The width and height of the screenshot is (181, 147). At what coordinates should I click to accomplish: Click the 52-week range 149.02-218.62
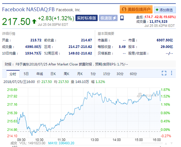[80, 53]
